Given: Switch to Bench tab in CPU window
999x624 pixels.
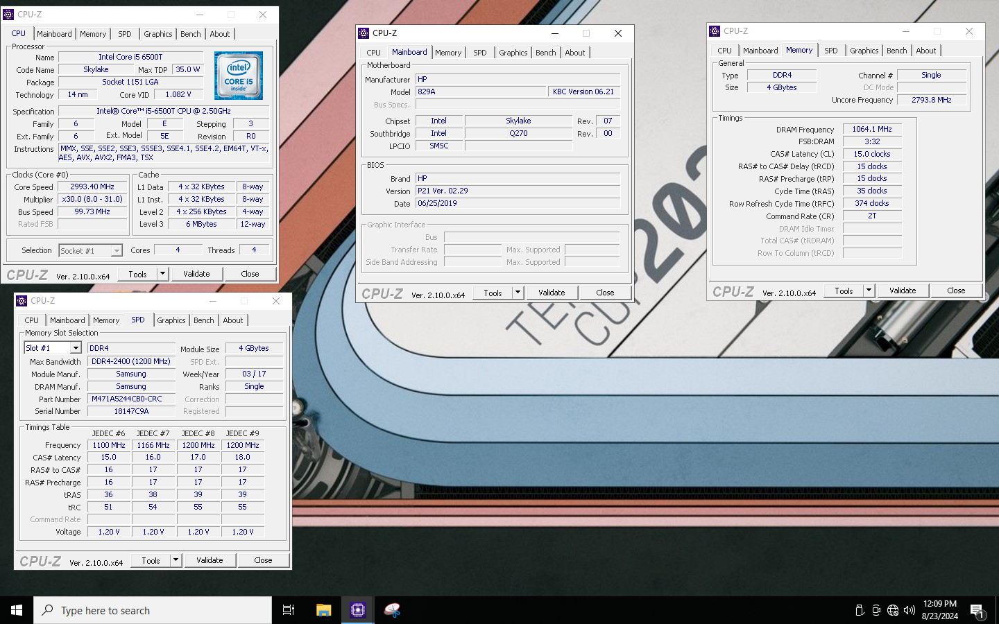Looking at the screenshot, I should pyautogui.click(x=191, y=34).
